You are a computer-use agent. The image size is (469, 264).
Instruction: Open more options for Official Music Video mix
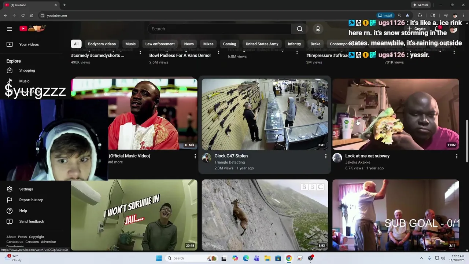195,157
